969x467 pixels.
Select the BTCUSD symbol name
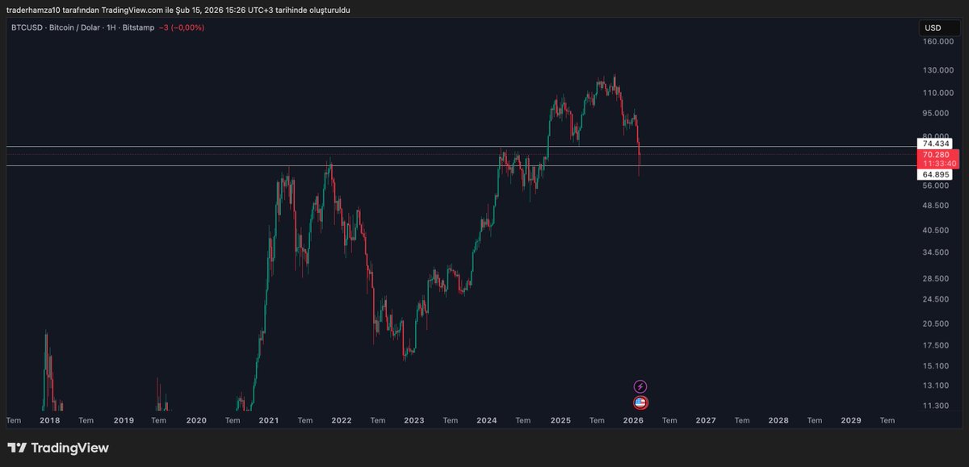(x=27, y=27)
